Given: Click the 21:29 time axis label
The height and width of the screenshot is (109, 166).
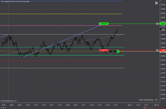Looking at the screenshot, I should [x=92, y=105].
